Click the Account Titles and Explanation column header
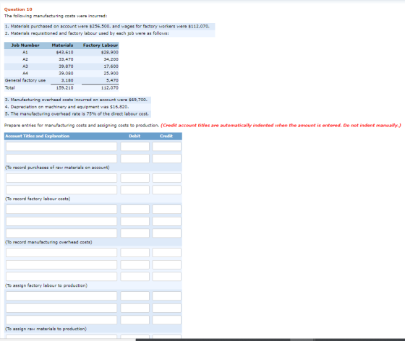Viewport: 405px width, 341px height. pyautogui.click(x=38, y=136)
